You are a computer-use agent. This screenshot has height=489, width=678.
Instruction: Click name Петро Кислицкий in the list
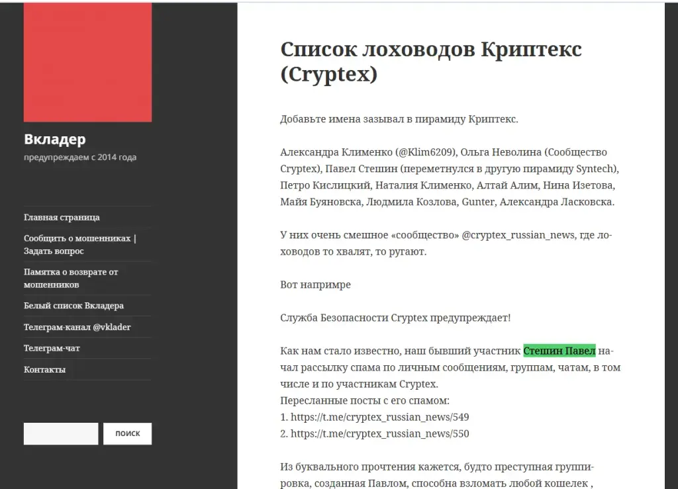coord(324,185)
